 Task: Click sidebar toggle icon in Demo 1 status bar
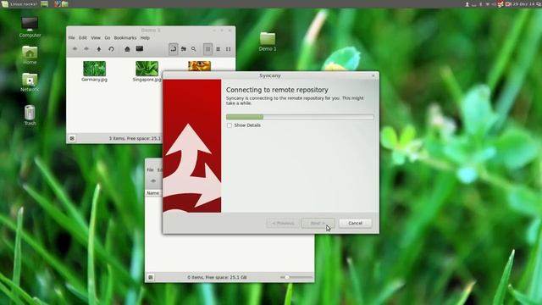point(72,138)
